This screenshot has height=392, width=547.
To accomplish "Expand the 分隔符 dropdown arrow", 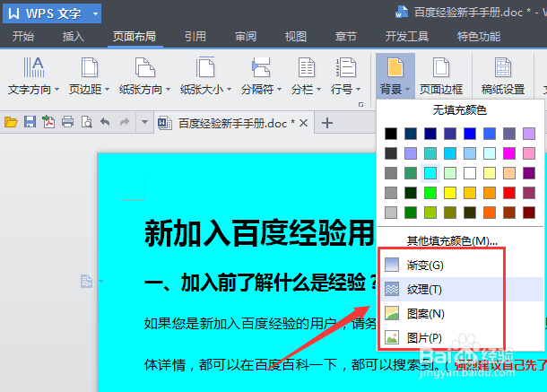I will click(279, 90).
